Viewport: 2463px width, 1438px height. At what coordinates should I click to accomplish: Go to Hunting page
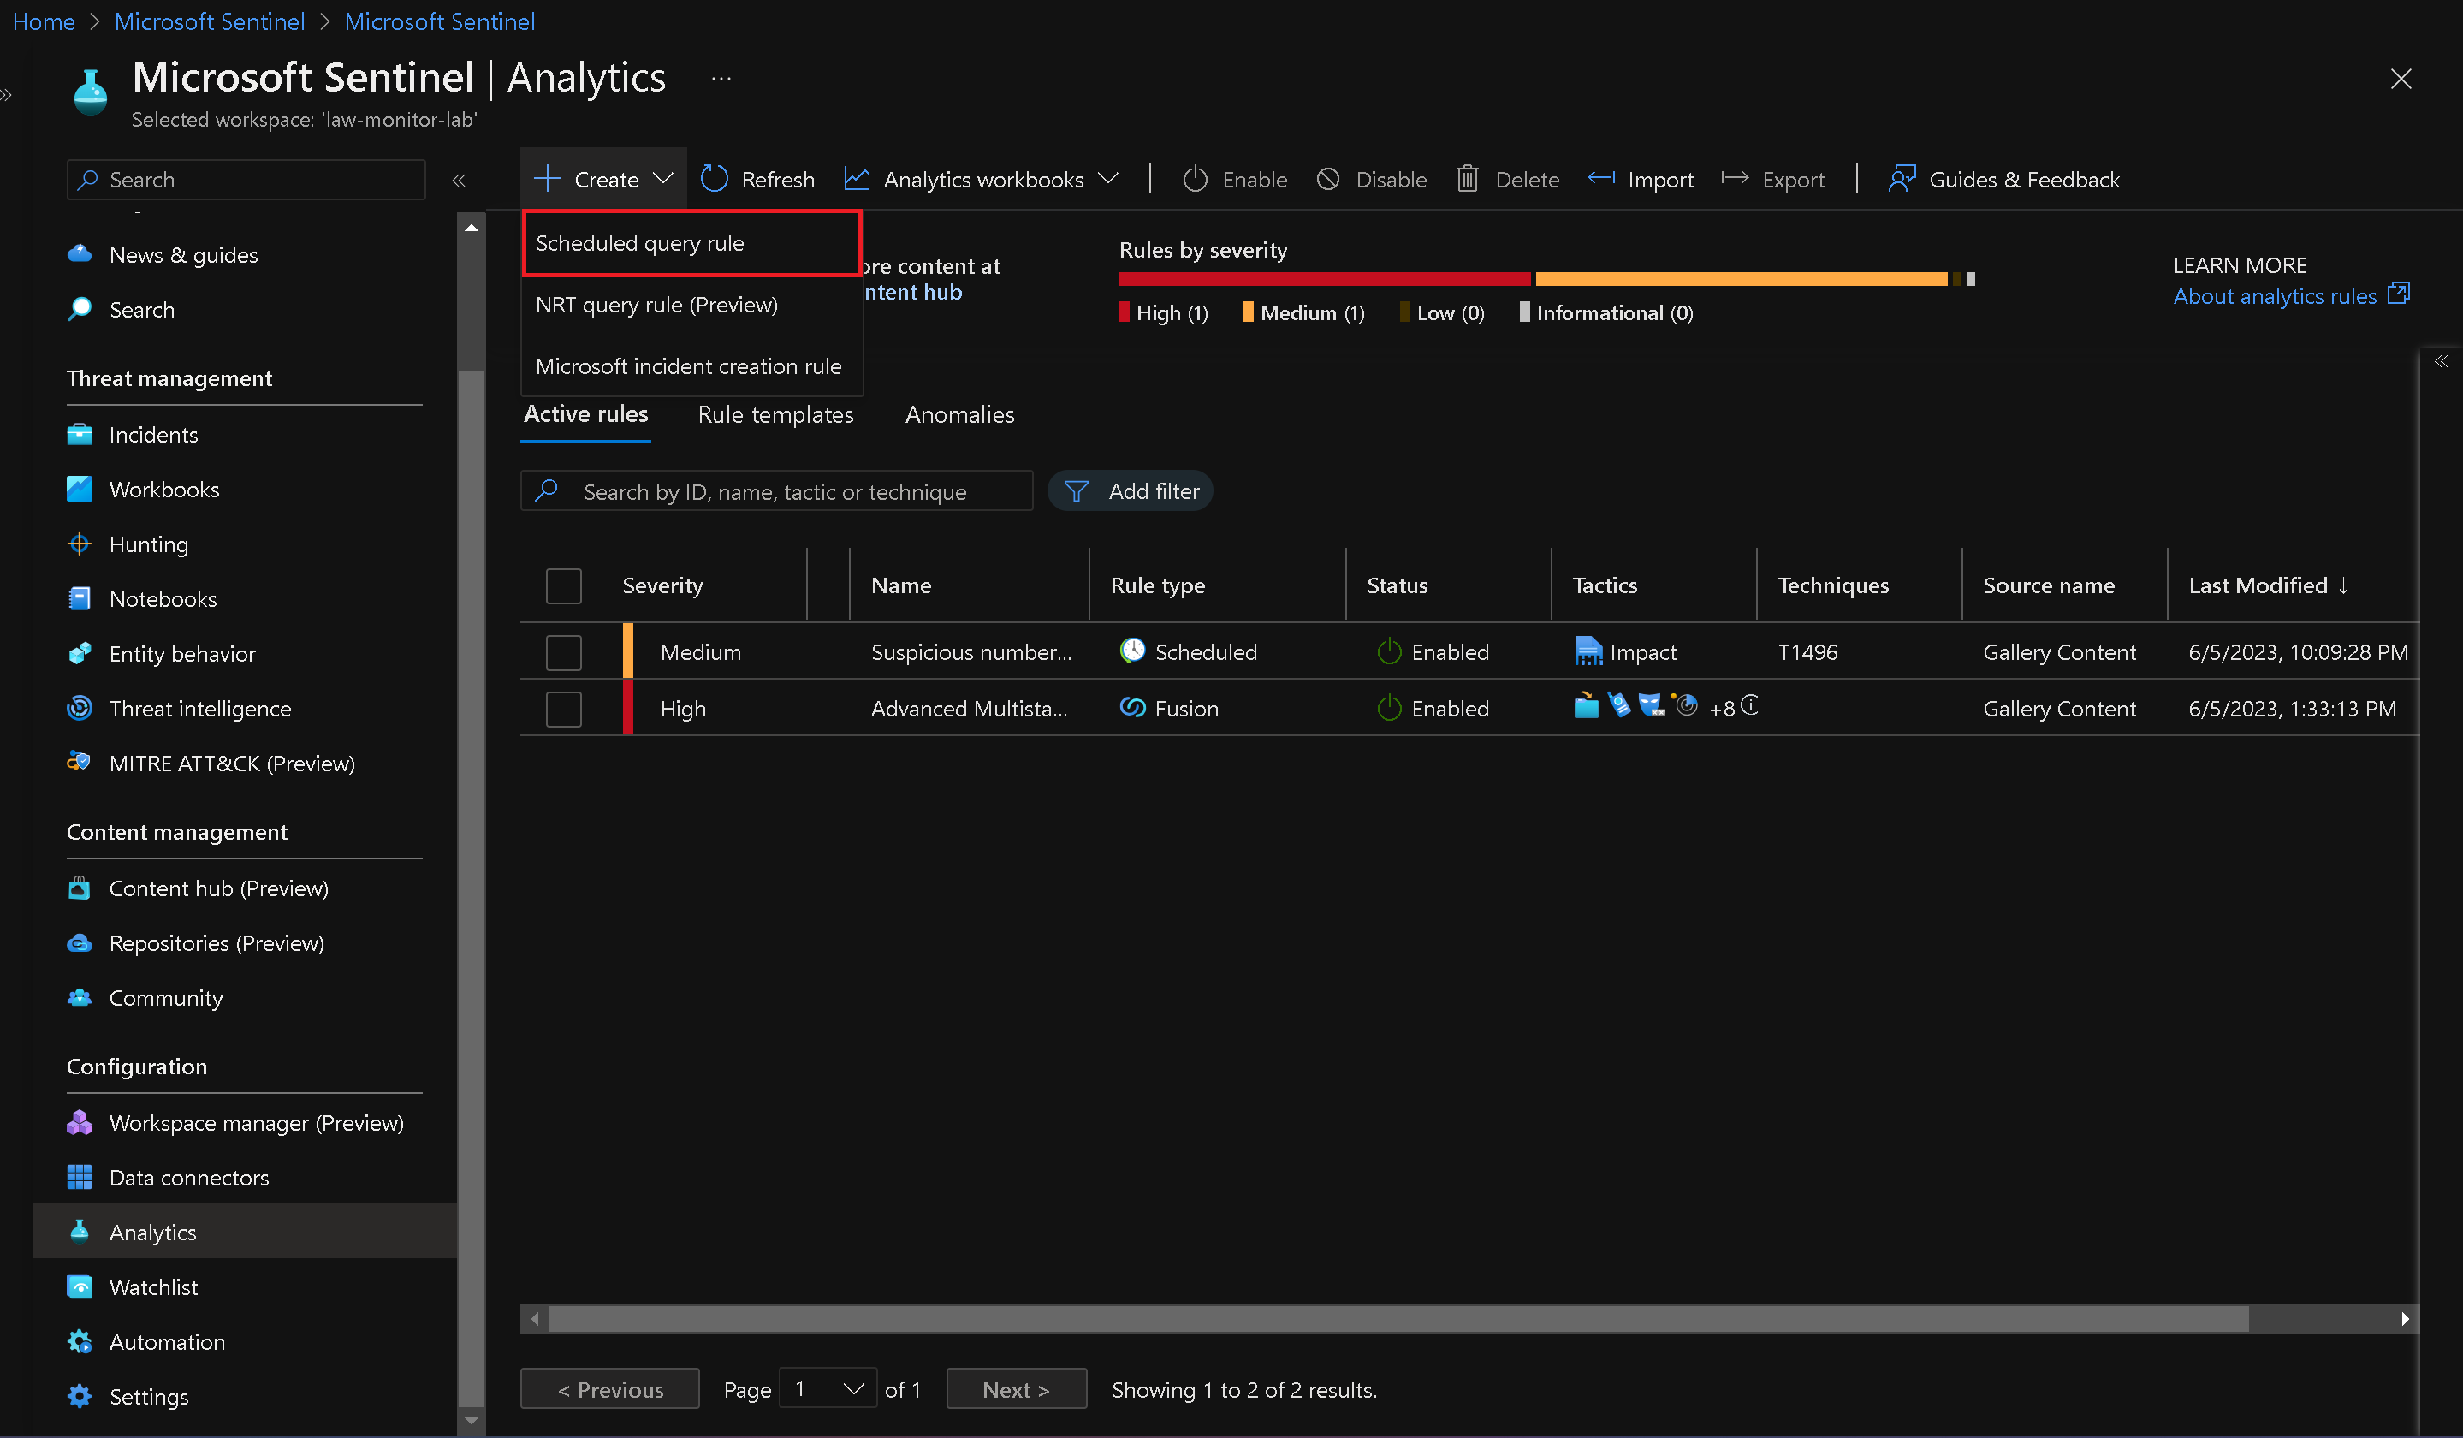click(149, 544)
